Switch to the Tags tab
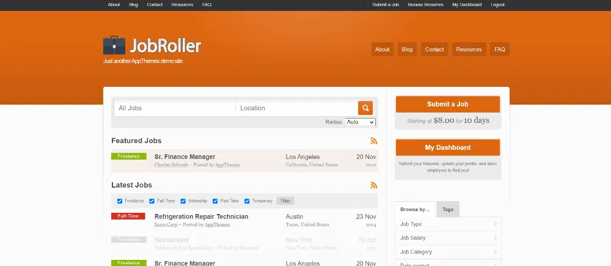The width and height of the screenshot is (611, 266). coord(448,210)
